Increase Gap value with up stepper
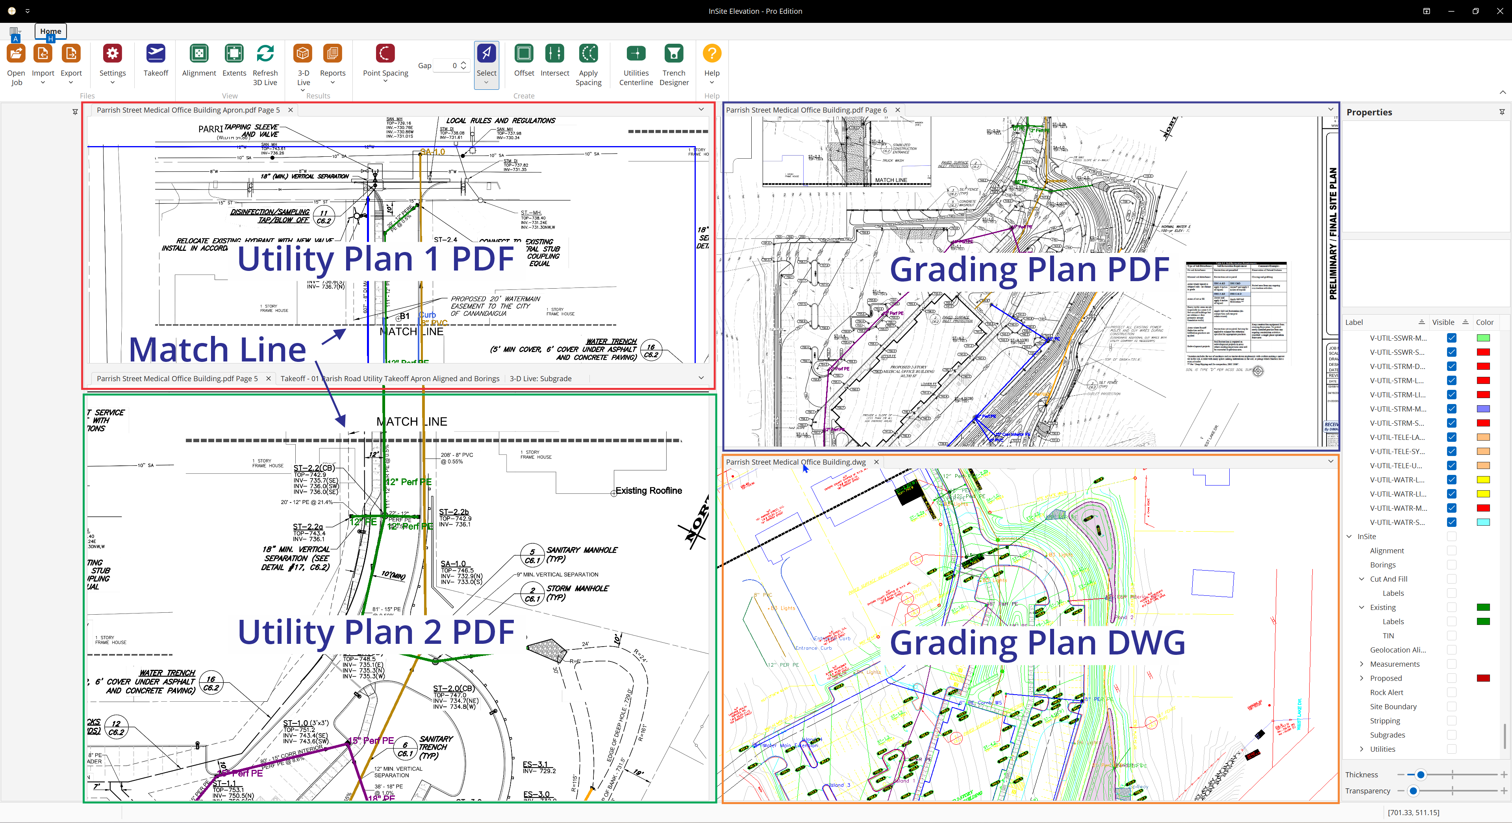The image size is (1512, 823). coord(464,63)
